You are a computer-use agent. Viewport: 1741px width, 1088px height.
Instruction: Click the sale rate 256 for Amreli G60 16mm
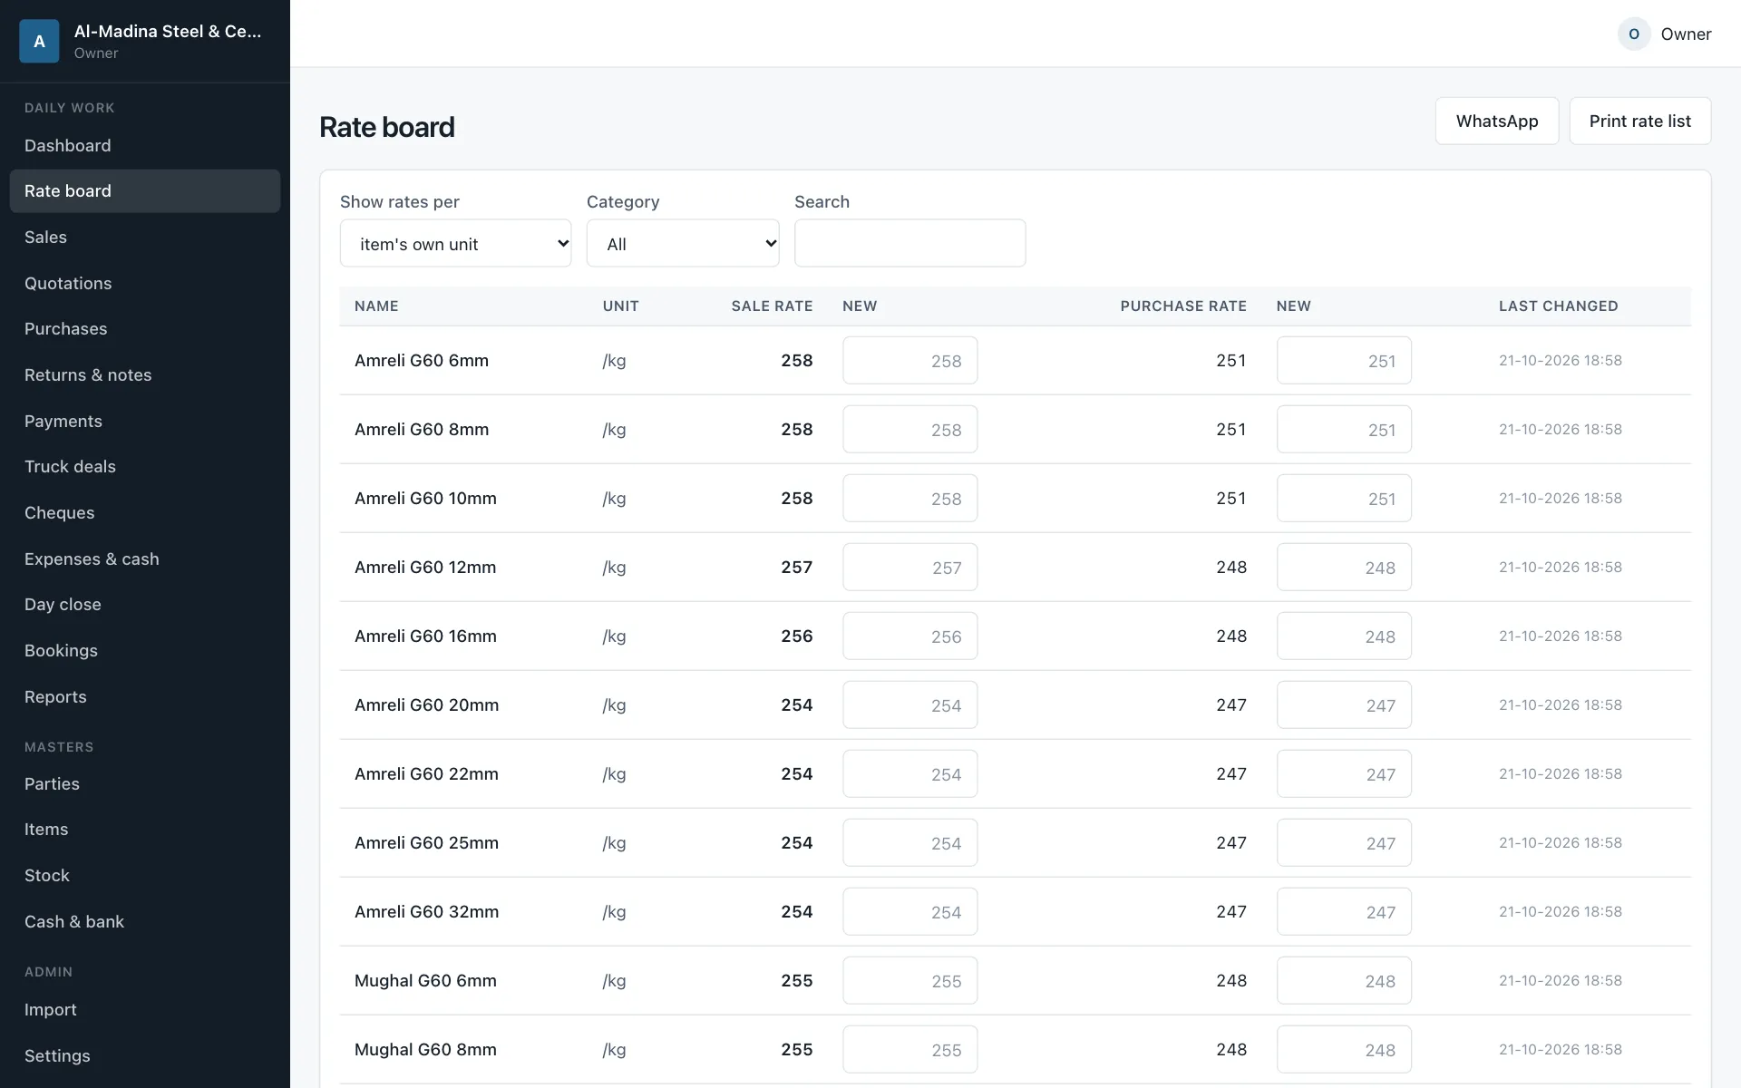797,636
